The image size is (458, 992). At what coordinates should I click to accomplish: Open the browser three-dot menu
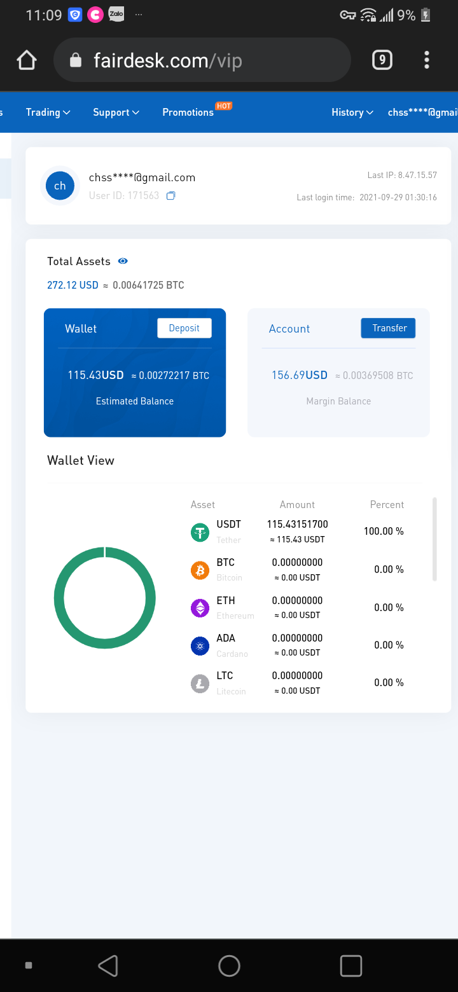pos(426,60)
